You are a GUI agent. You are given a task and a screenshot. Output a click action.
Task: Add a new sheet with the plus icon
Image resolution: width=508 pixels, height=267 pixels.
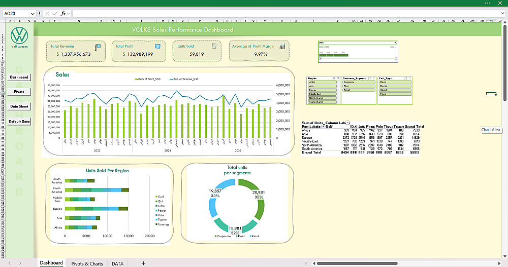tap(144, 263)
